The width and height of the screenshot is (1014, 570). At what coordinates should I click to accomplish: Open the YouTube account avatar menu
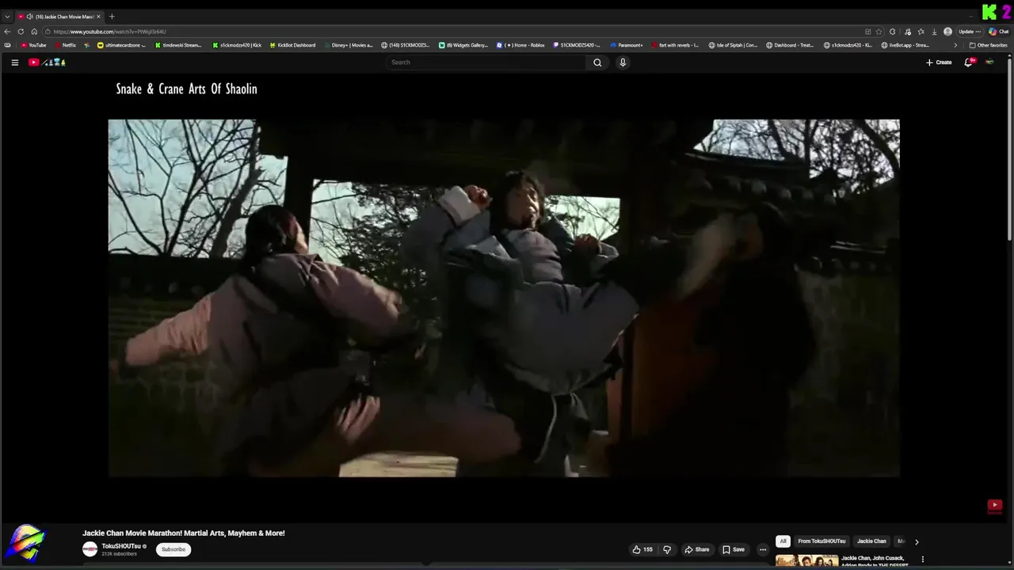click(989, 63)
